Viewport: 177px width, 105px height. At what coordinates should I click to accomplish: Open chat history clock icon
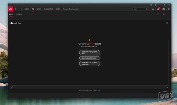coord(167,23)
